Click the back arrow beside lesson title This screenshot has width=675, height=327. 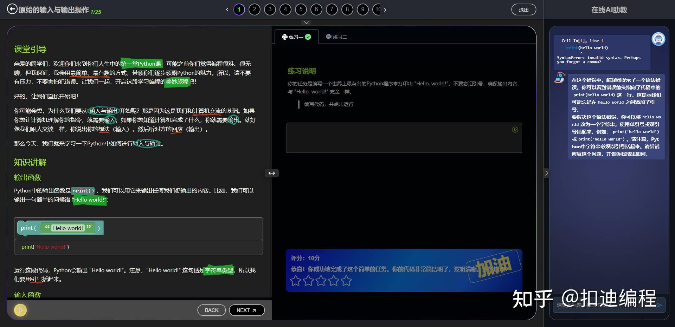(13, 8)
